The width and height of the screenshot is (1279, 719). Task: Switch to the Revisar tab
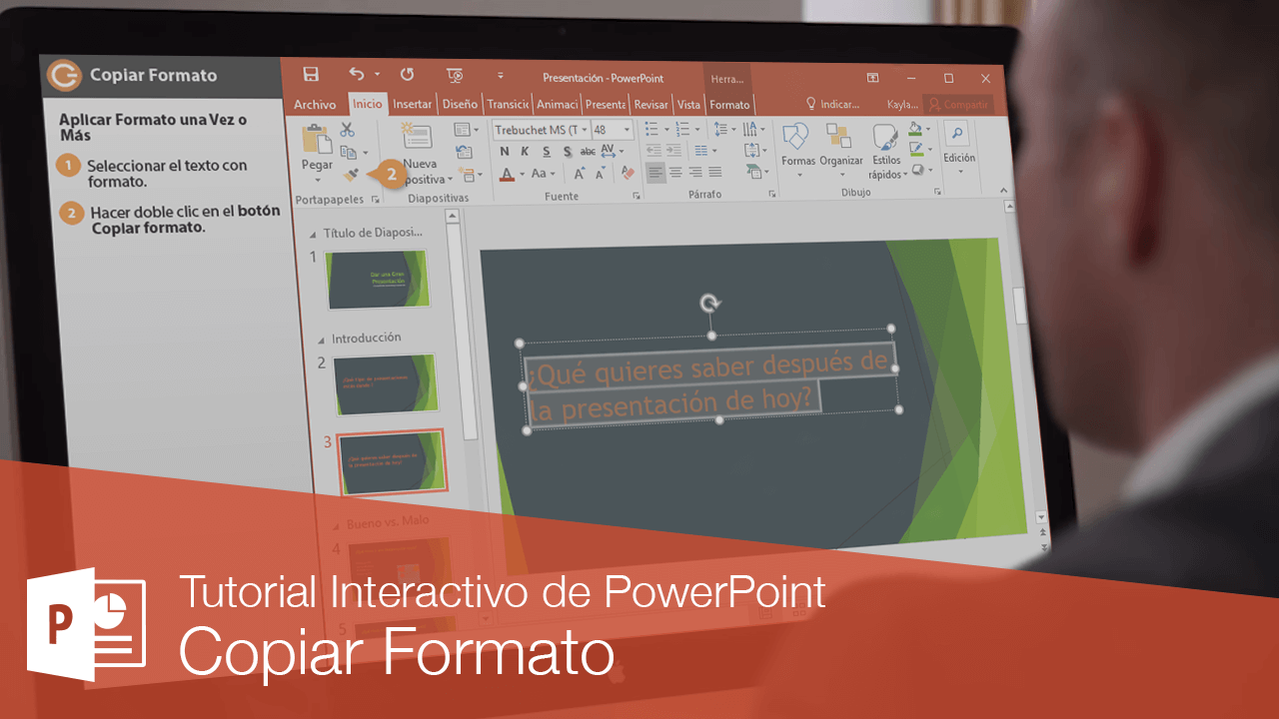651,105
